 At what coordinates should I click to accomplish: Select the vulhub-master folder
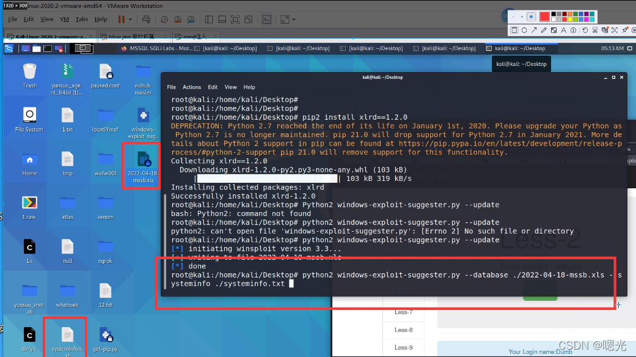(143, 79)
